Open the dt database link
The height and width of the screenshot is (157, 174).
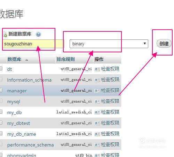[x=9, y=69]
